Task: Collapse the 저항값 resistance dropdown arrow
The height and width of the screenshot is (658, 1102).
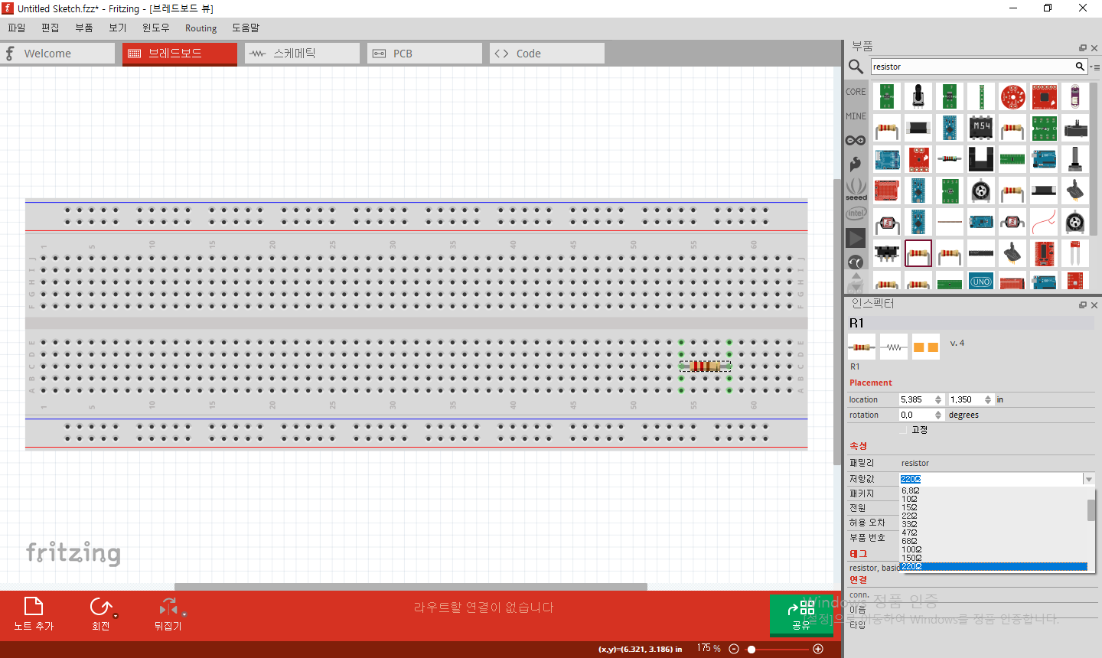Action: click(x=1088, y=479)
